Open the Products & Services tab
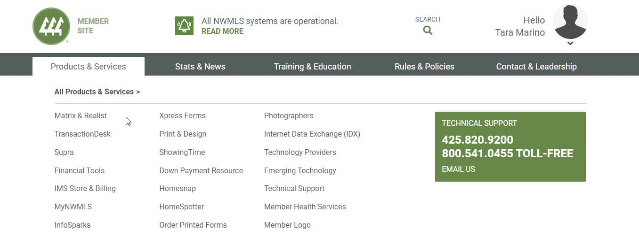The height and width of the screenshot is (245, 639). coord(89,66)
